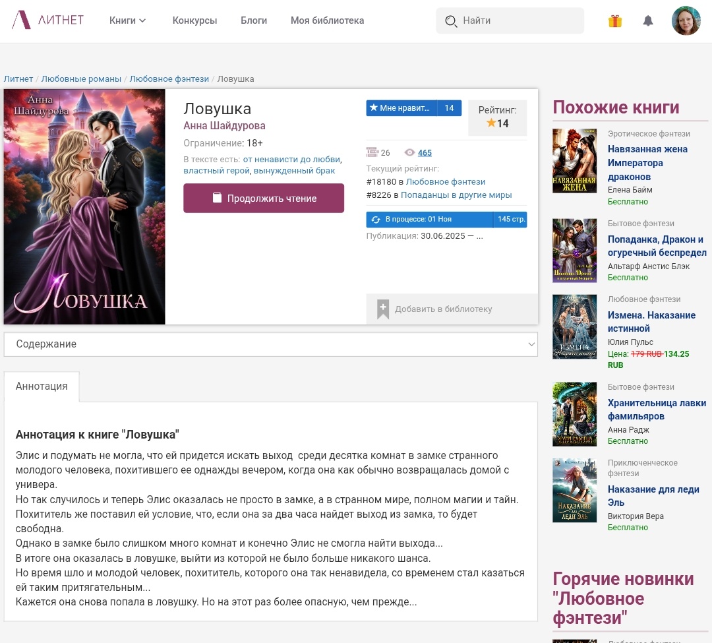Open Измена. Наказание истинной cover thumbnail
This screenshot has height=643, width=712.
574,326
